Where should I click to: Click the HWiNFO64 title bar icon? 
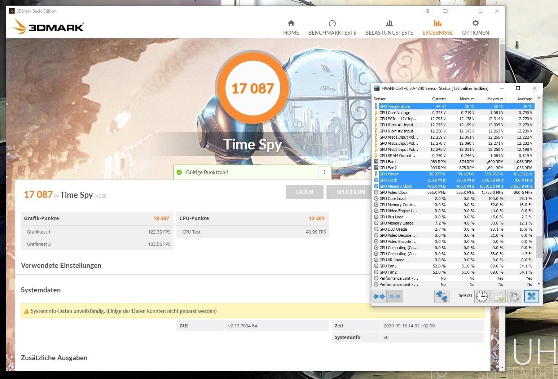[x=377, y=88]
